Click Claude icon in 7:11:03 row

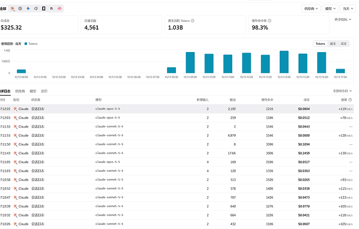click(x=15, y=171)
